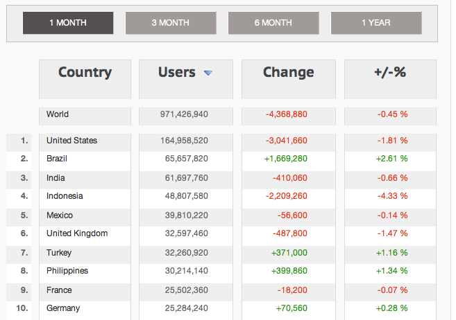456x320 pixels.
Task: Click the change value +399,860
Action: pyautogui.click(x=289, y=271)
